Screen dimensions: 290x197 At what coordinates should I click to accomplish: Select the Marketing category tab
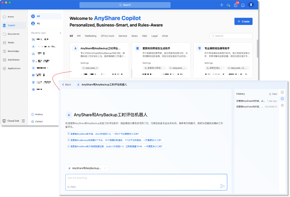click(x=91, y=36)
